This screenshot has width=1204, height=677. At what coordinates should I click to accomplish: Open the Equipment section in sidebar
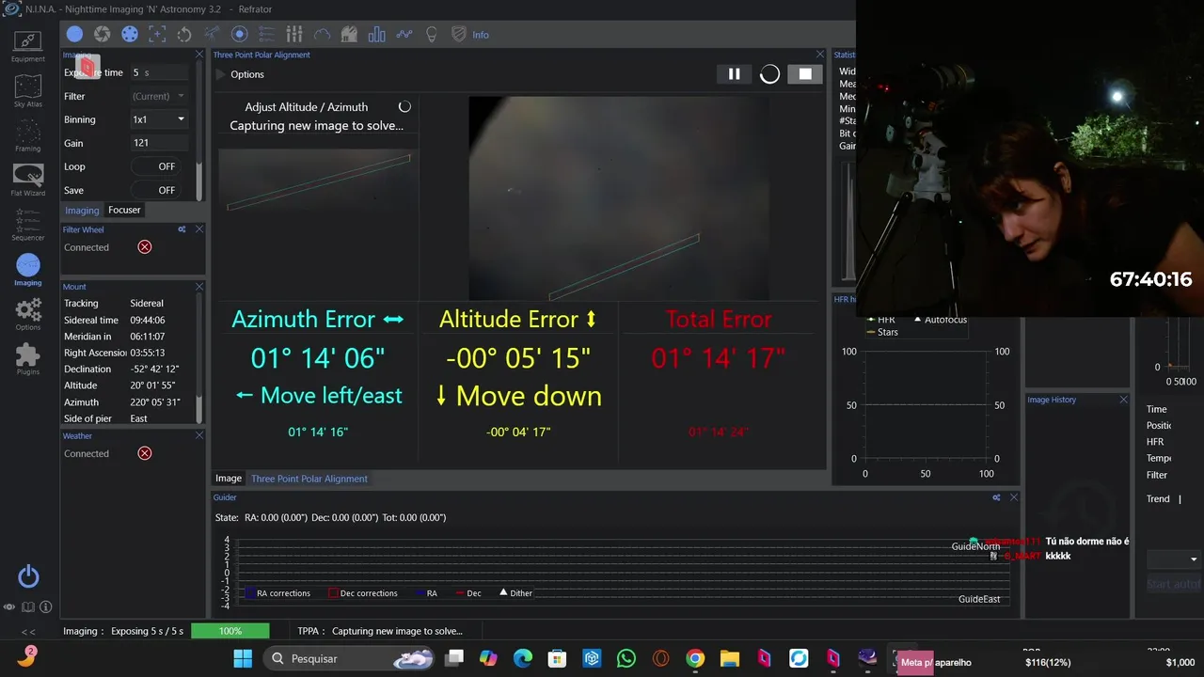[x=27, y=45]
